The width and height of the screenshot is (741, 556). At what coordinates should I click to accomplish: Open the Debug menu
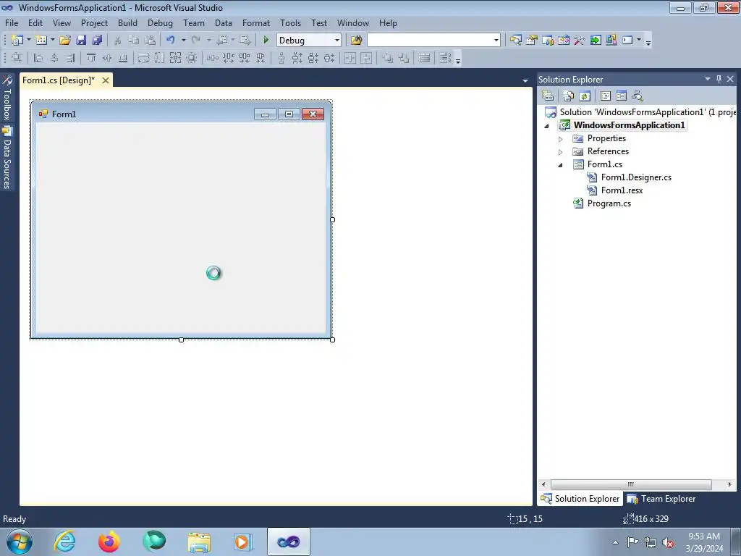point(160,22)
